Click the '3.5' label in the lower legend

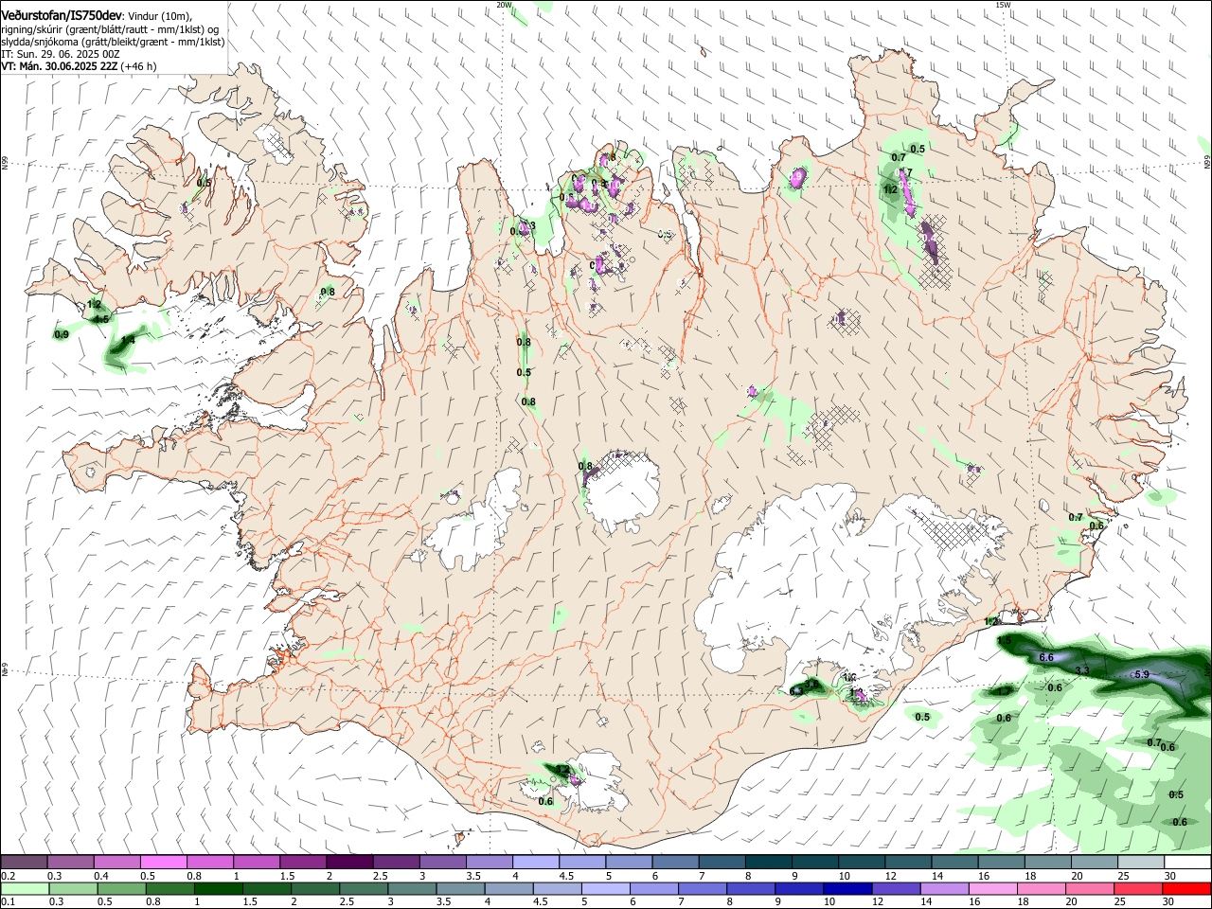click(443, 902)
